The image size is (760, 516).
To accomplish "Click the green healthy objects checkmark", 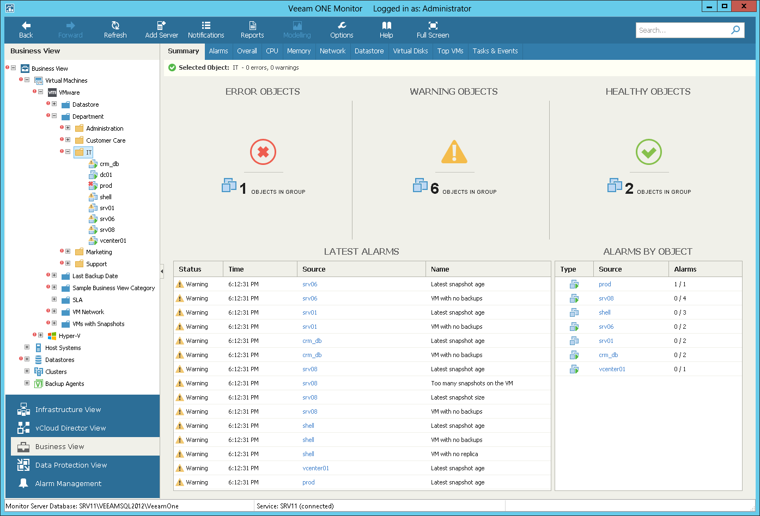I will click(648, 152).
